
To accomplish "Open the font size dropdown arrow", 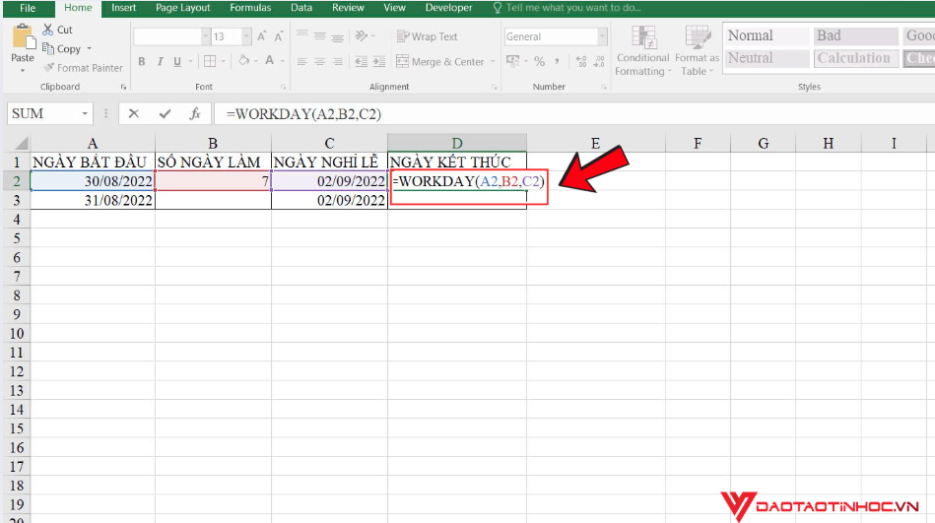I will pyautogui.click(x=246, y=36).
